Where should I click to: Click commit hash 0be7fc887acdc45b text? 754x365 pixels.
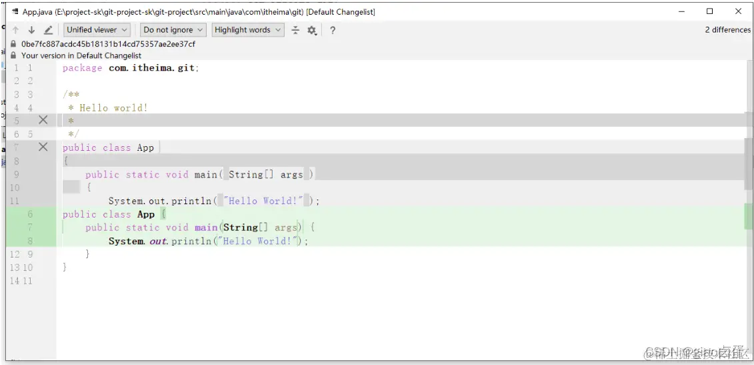pos(108,44)
